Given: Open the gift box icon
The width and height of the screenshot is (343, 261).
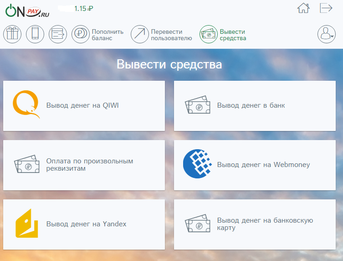Looking at the screenshot, I should [x=12, y=34].
